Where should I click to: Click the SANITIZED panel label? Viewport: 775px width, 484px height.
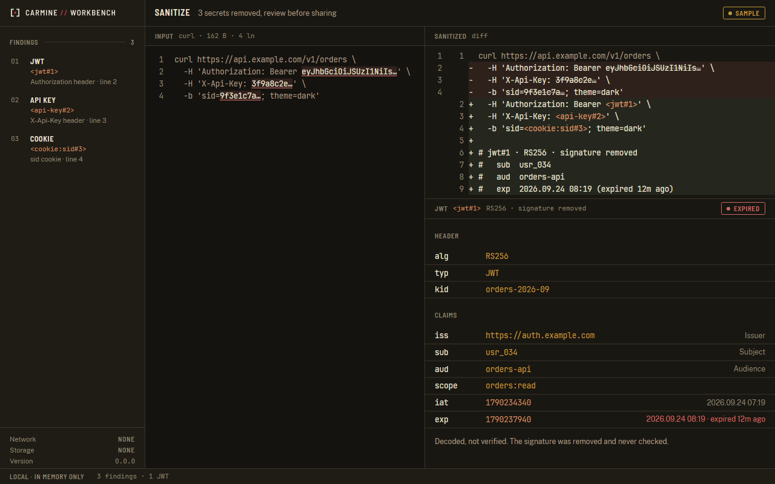tap(450, 36)
